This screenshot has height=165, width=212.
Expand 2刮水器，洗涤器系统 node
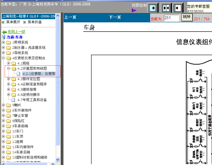tap(3, 48)
